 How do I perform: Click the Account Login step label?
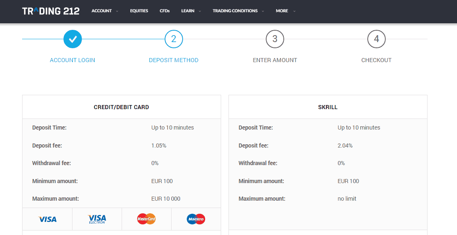[72, 60]
